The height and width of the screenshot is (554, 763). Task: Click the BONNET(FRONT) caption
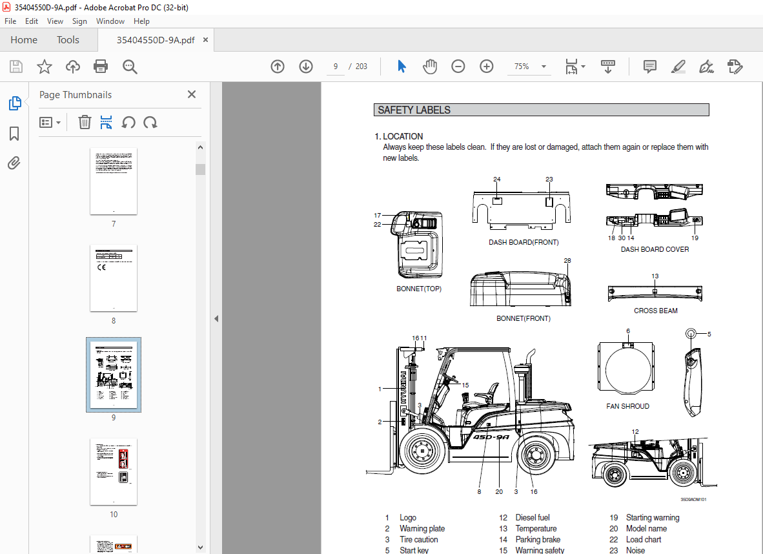tap(524, 318)
